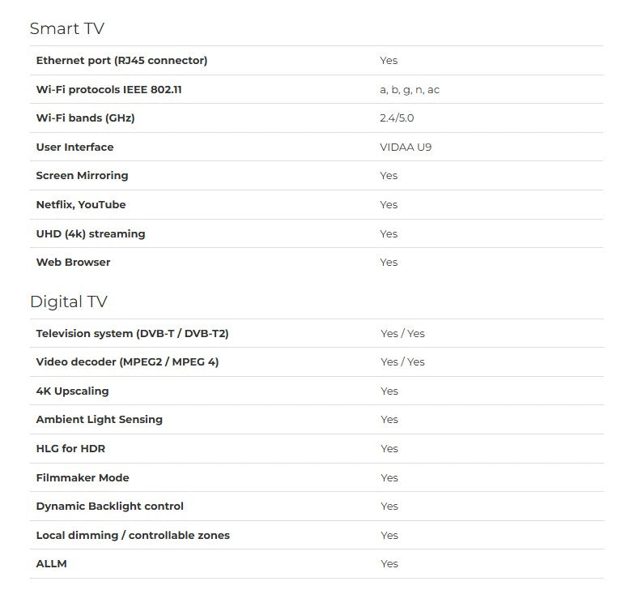The height and width of the screenshot is (590, 629).
Task: Select the Ethernet port (RJ45 connector) label
Action: pos(121,61)
